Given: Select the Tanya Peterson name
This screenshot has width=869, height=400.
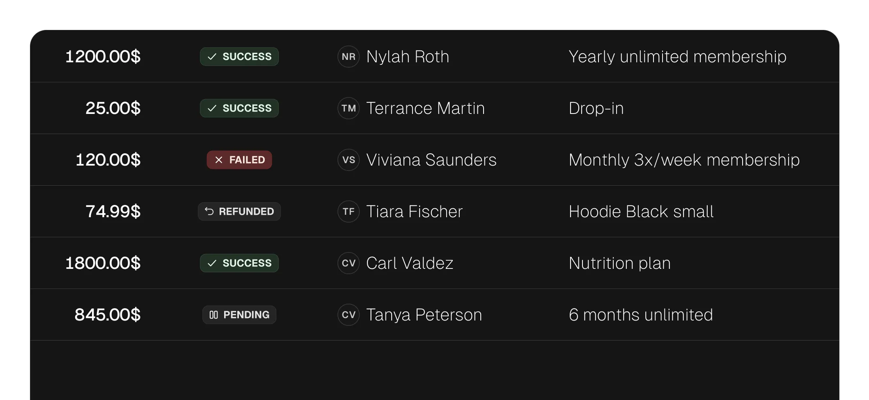Looking at the screenshot, I should click(424, 315).
